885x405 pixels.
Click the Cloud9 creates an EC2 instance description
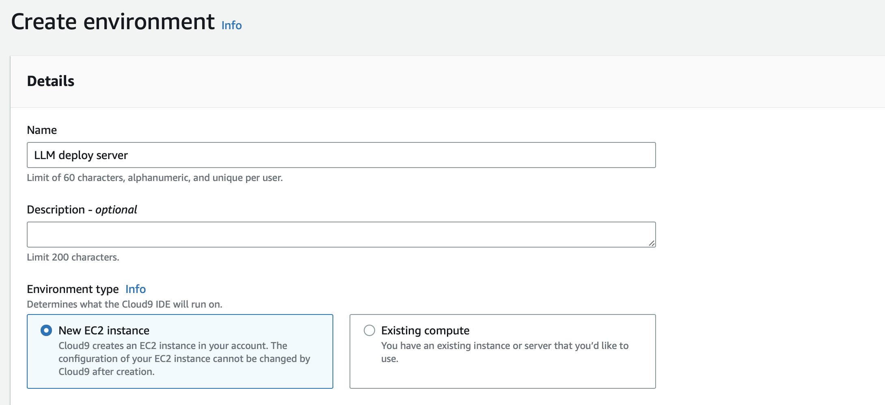[x=184, y=359]
